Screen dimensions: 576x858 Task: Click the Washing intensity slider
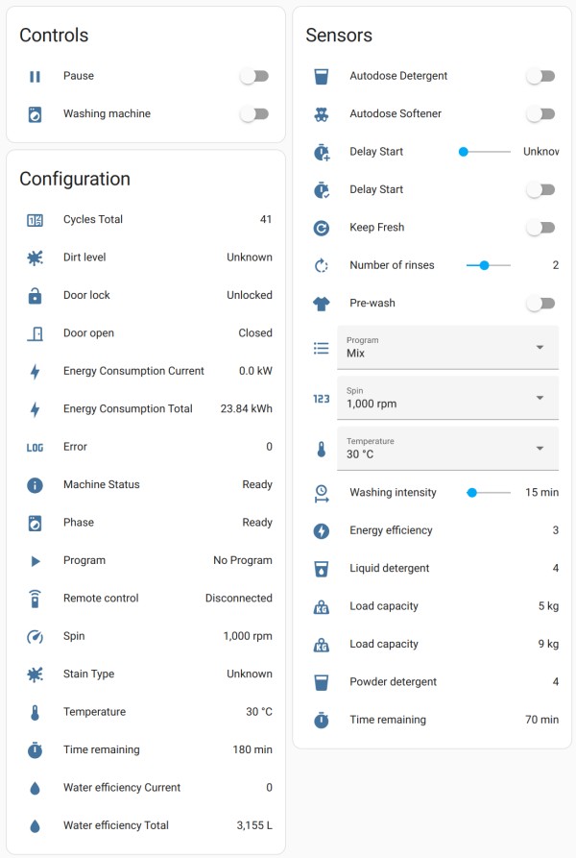(x=488, y=493)
